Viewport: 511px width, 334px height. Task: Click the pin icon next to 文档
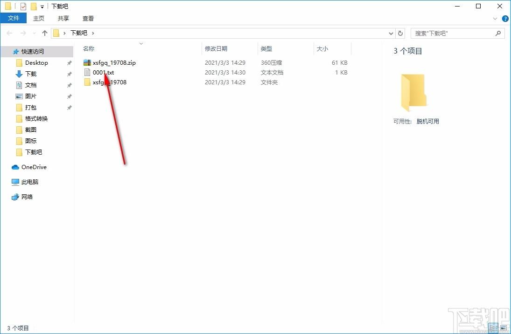[69, 85]
